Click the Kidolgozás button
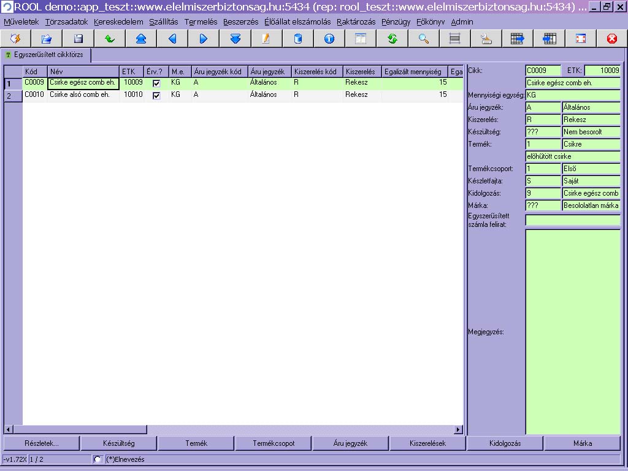628x471 pixels. point(505,443)
